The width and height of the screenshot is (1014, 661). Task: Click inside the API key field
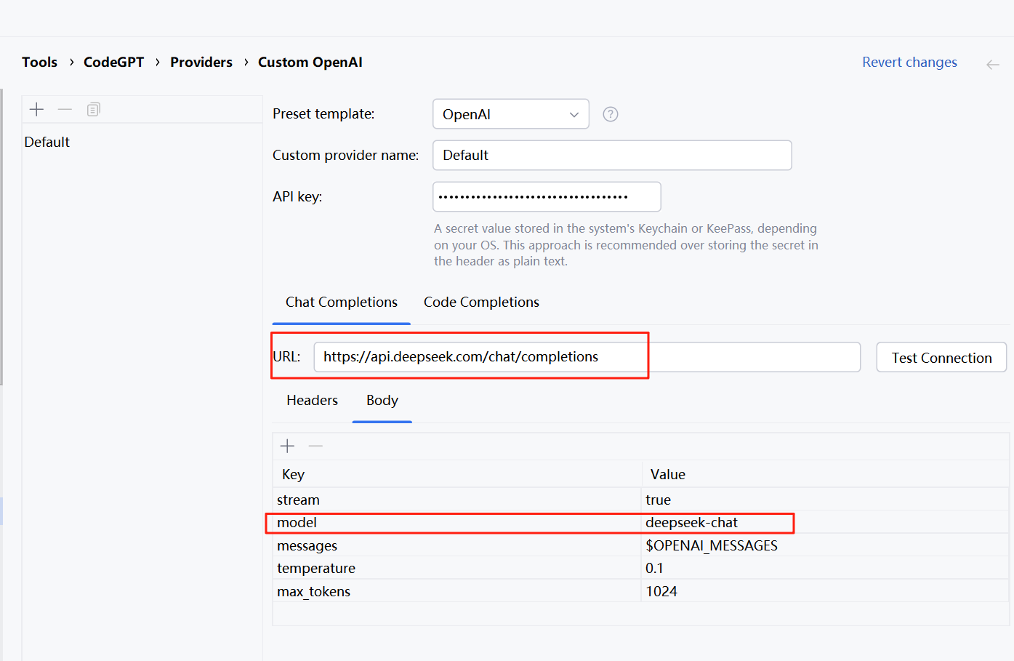547,197
